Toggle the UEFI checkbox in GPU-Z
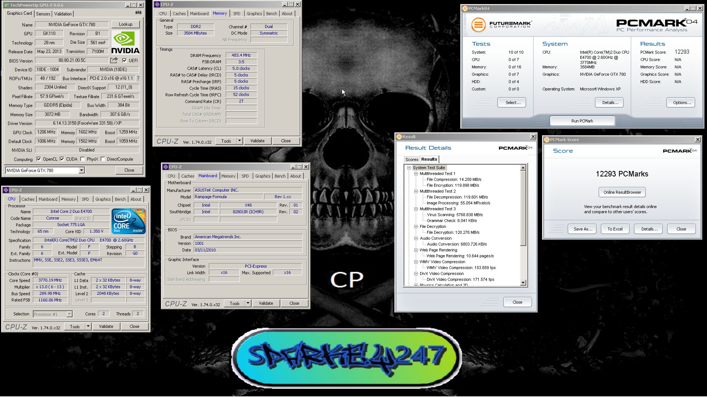Screen dimensions: 707x397 pyautogui.click(x=124, y=61)
